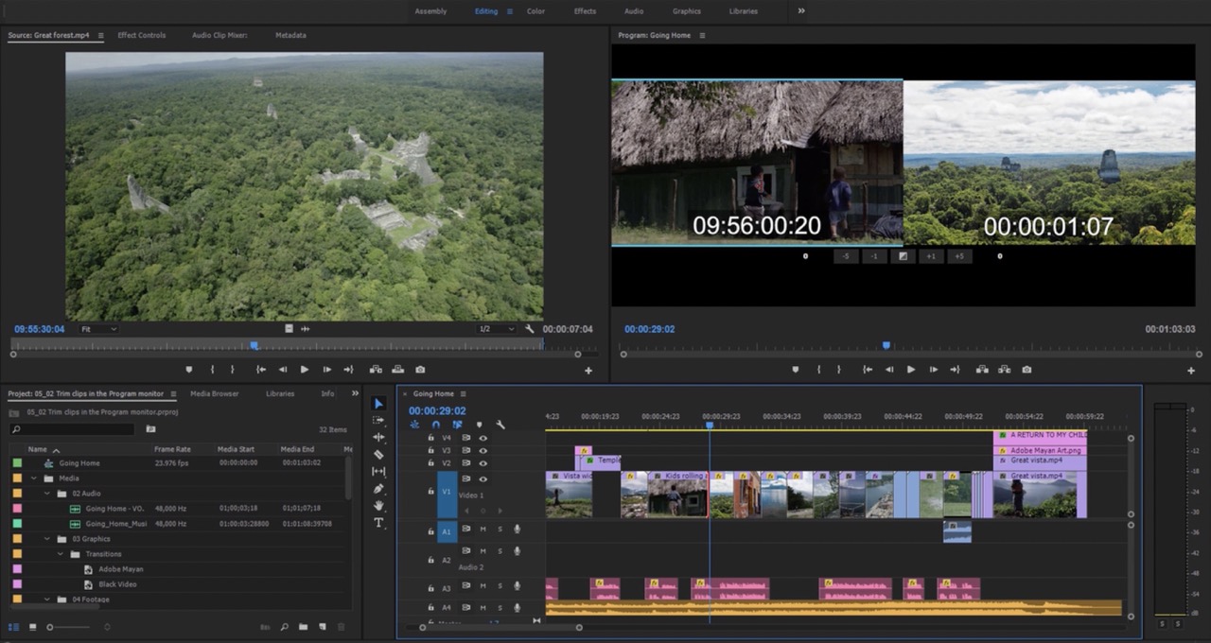Toggle track output visibility for V2
This screenshot has height=643, width=1211.
coord(482,462)
